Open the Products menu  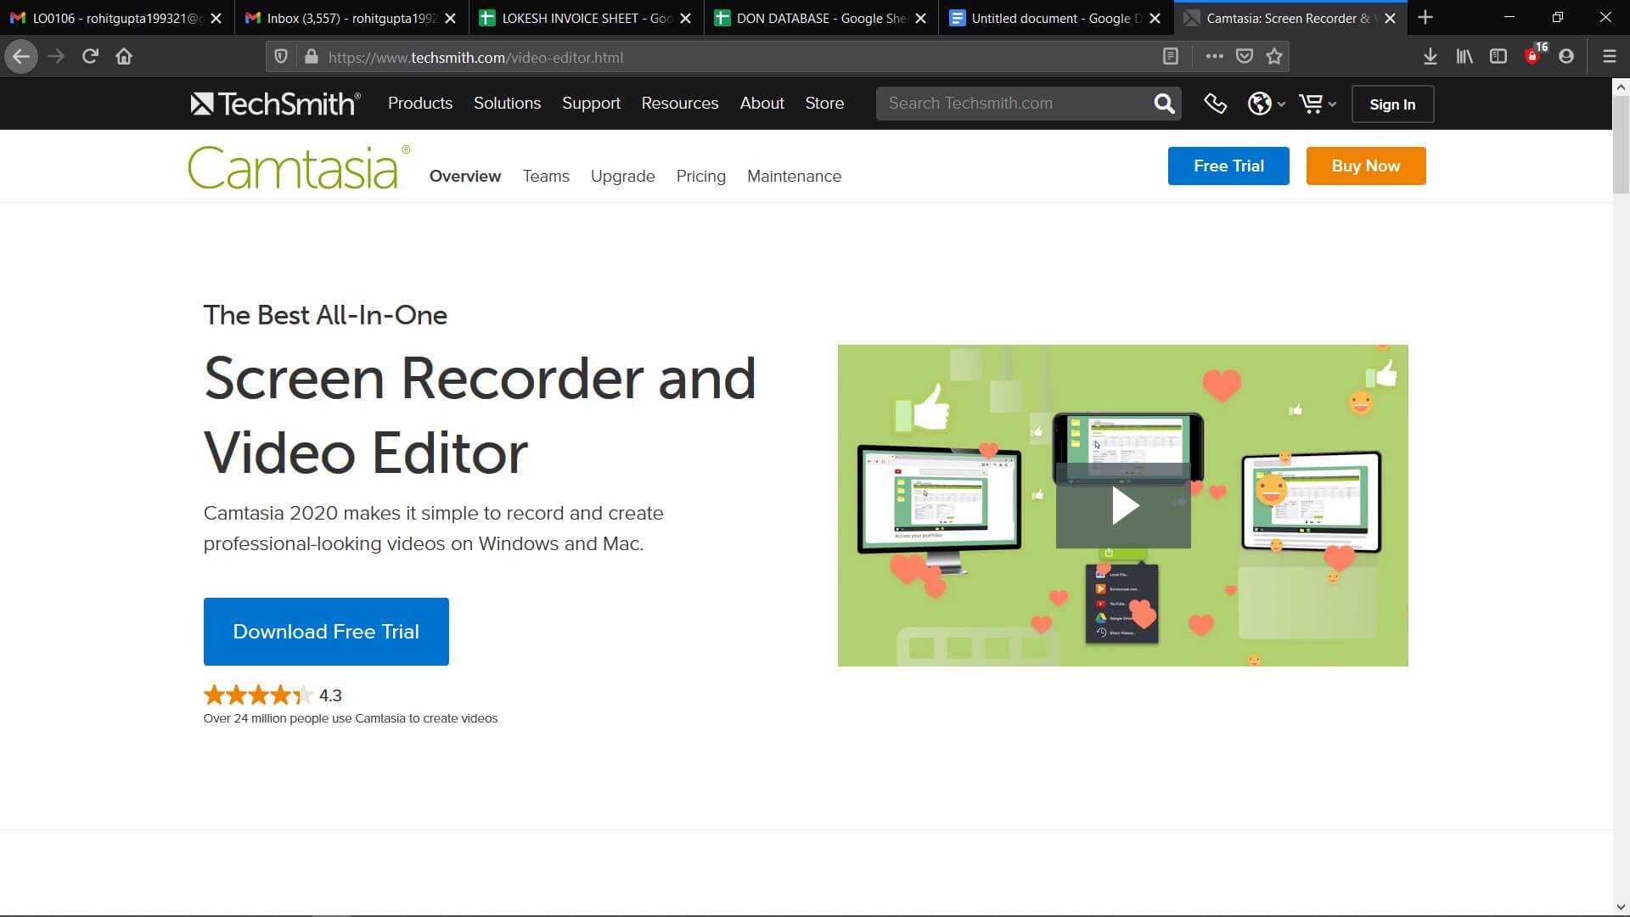click(419, 103)
